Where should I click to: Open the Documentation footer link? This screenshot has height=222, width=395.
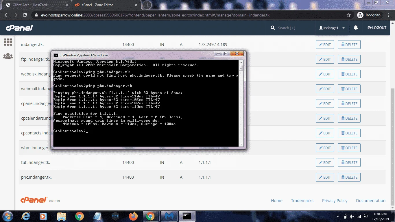pyautogui.click(x=371, y=200)
